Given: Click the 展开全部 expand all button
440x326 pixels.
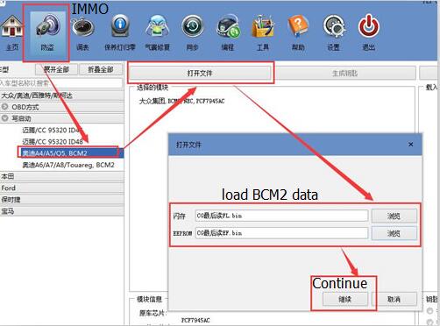Looking at the screenshot, I should click(56, 69).
